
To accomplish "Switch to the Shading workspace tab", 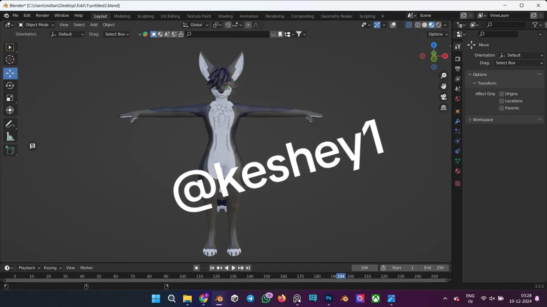I will 225,16.
